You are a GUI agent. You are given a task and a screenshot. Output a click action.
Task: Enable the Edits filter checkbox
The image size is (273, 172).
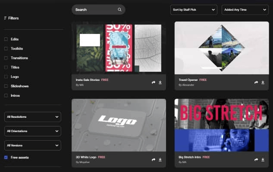click(6, 39)
